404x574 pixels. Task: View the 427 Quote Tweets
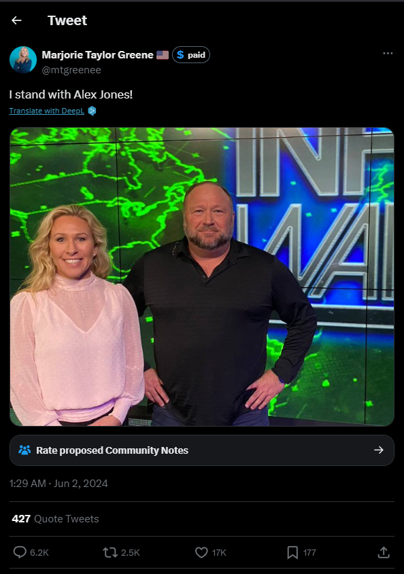55,519
